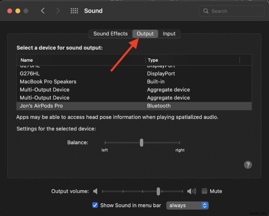Select the Output tab
This screenshot has width=269, height=216.
coord(145,34)
